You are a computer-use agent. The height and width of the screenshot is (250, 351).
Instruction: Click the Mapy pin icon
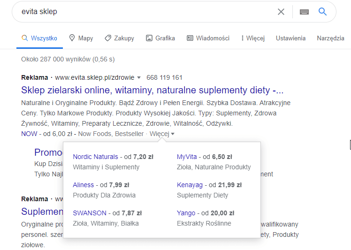pyautogui.click(x=72, y=38)
